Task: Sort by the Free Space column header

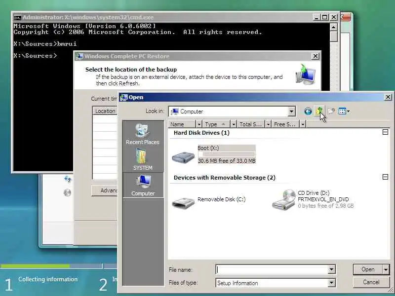Action: click(x=286, y=124)
